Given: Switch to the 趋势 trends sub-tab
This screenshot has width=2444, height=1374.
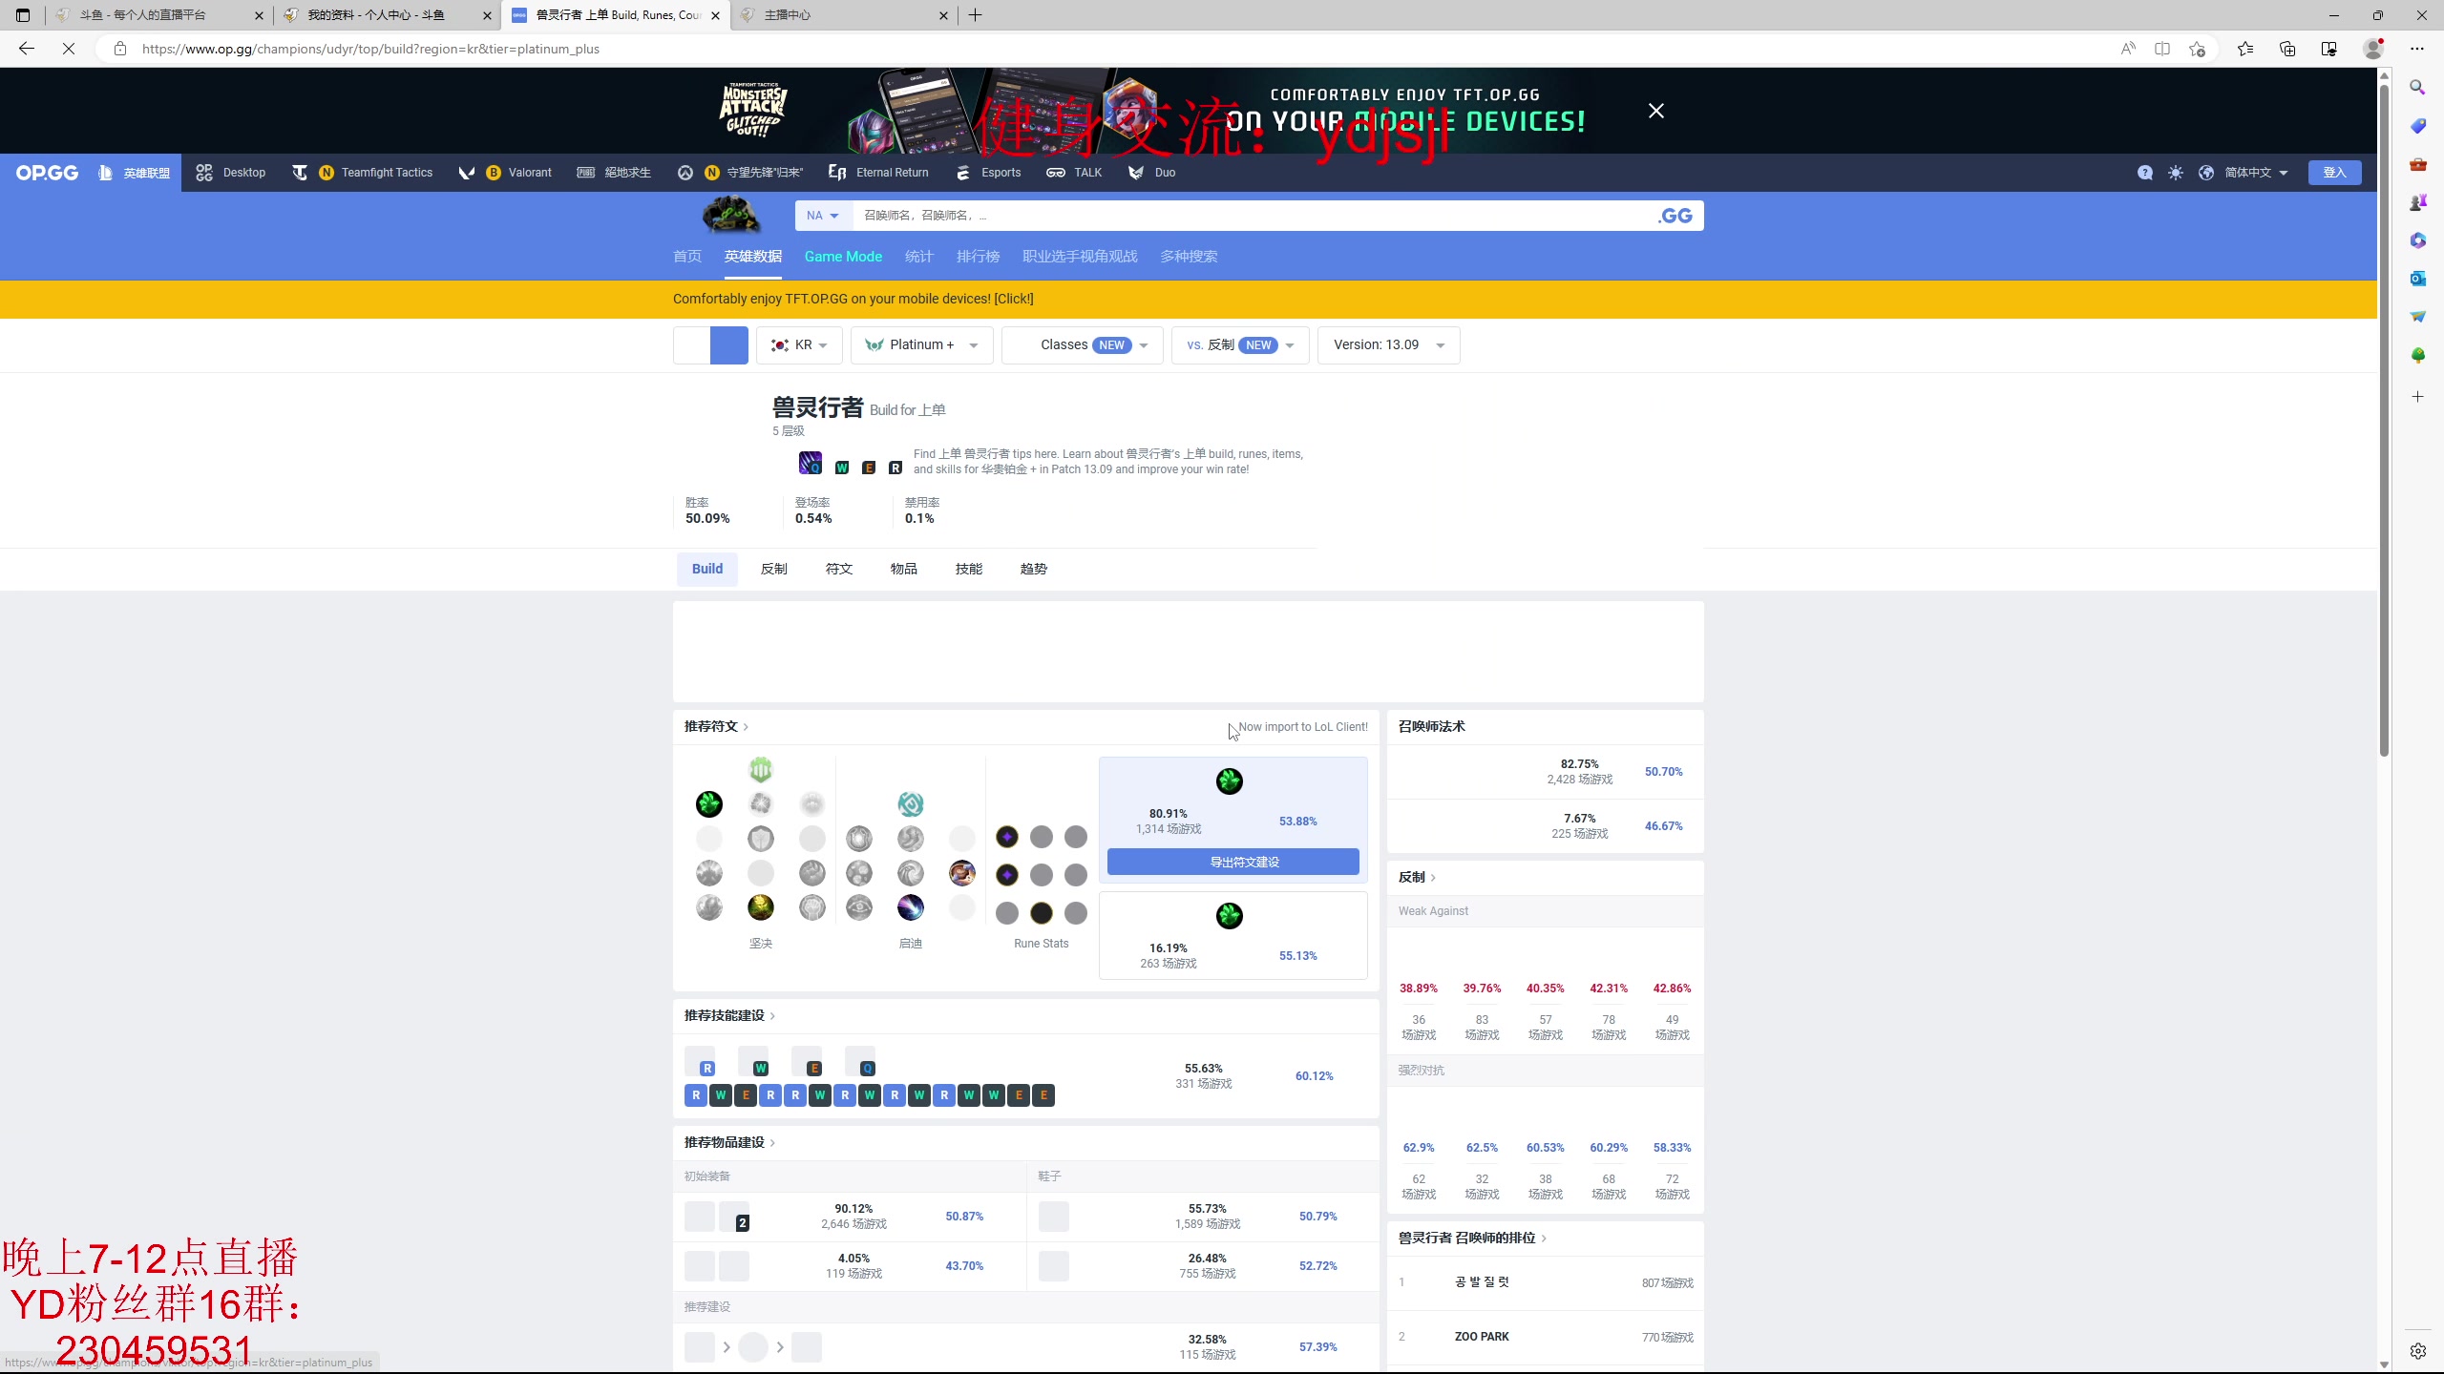Looking at the screenshot, I should pos(1034,569).
